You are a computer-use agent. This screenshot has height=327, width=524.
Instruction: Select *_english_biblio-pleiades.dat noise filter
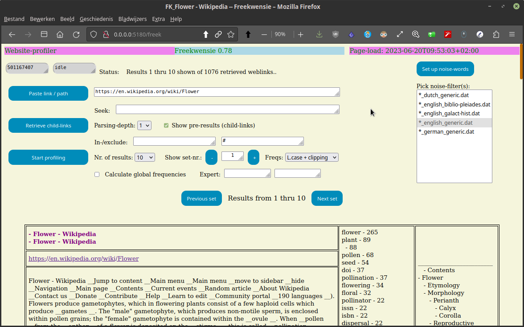[454, 104]
